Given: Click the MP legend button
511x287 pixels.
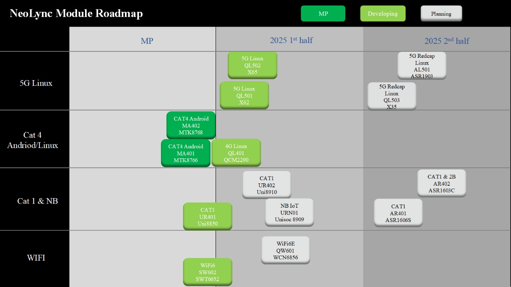Looking at the screenshot, I should point(323,13).
